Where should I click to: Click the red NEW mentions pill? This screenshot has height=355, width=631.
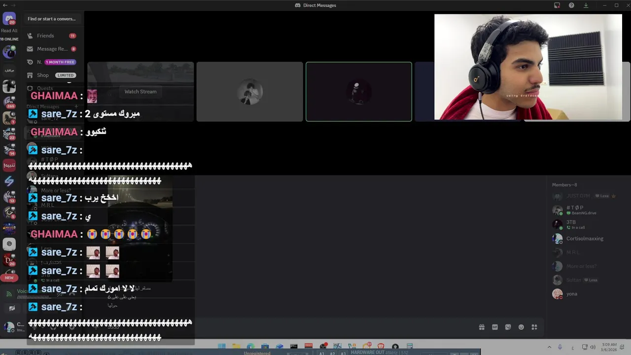click(x=9, y=278)
